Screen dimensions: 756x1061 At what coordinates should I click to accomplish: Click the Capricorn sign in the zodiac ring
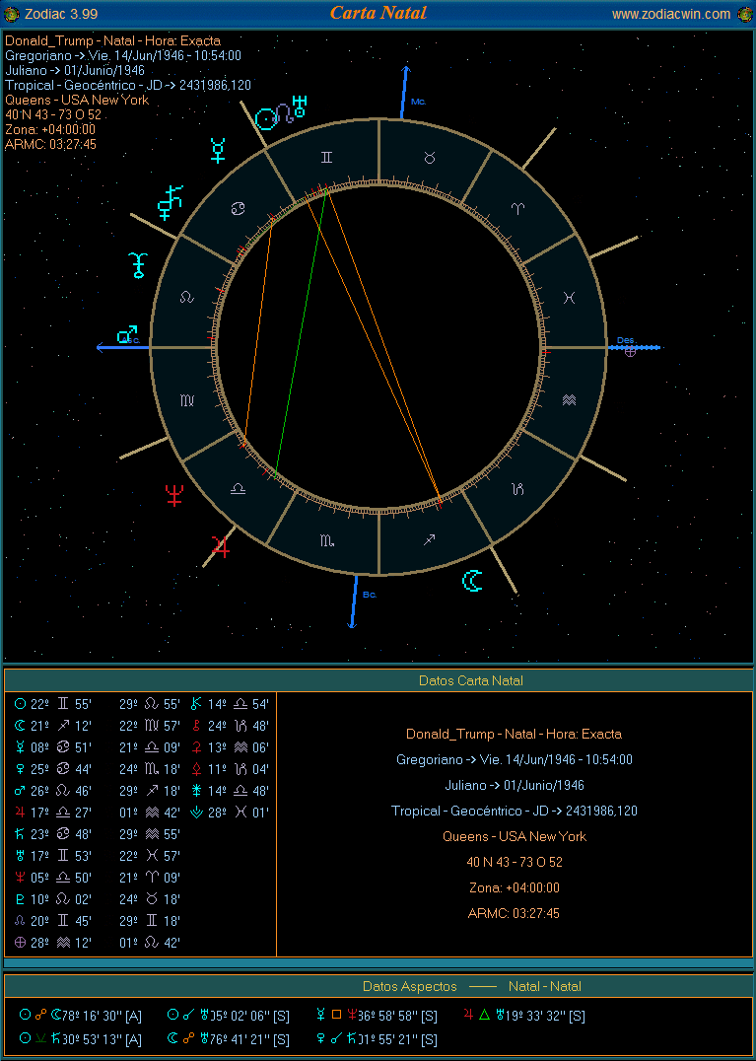click(x=518, y=488)
